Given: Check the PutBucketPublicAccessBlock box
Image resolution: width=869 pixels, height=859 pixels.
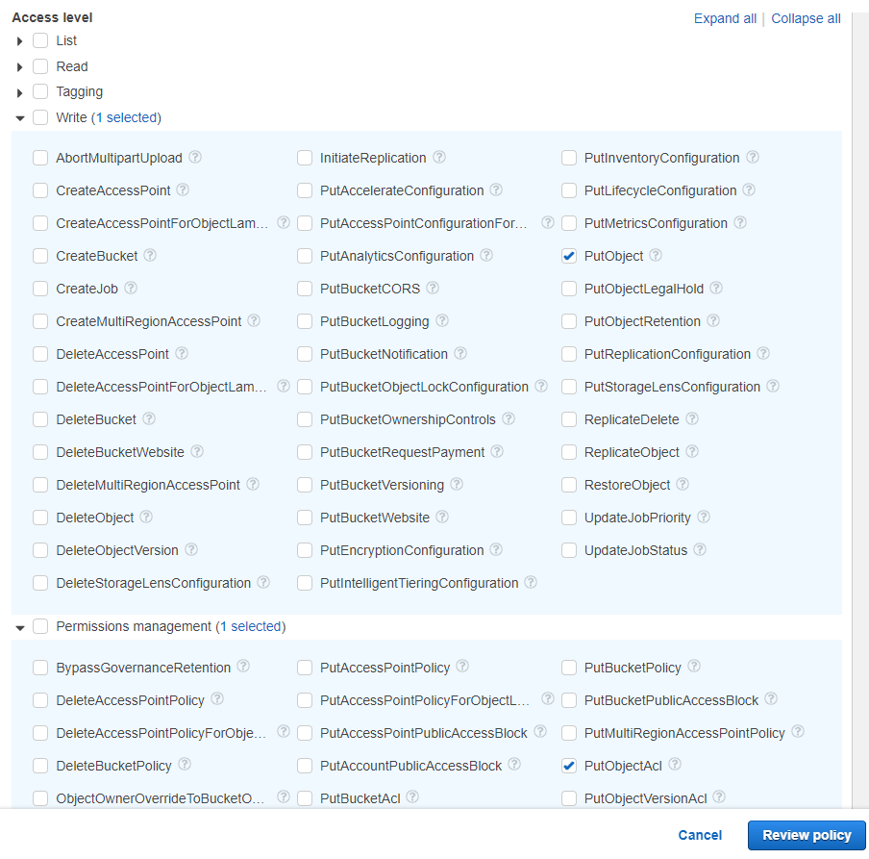Looking at the screenshot, I should coord(569,700).
